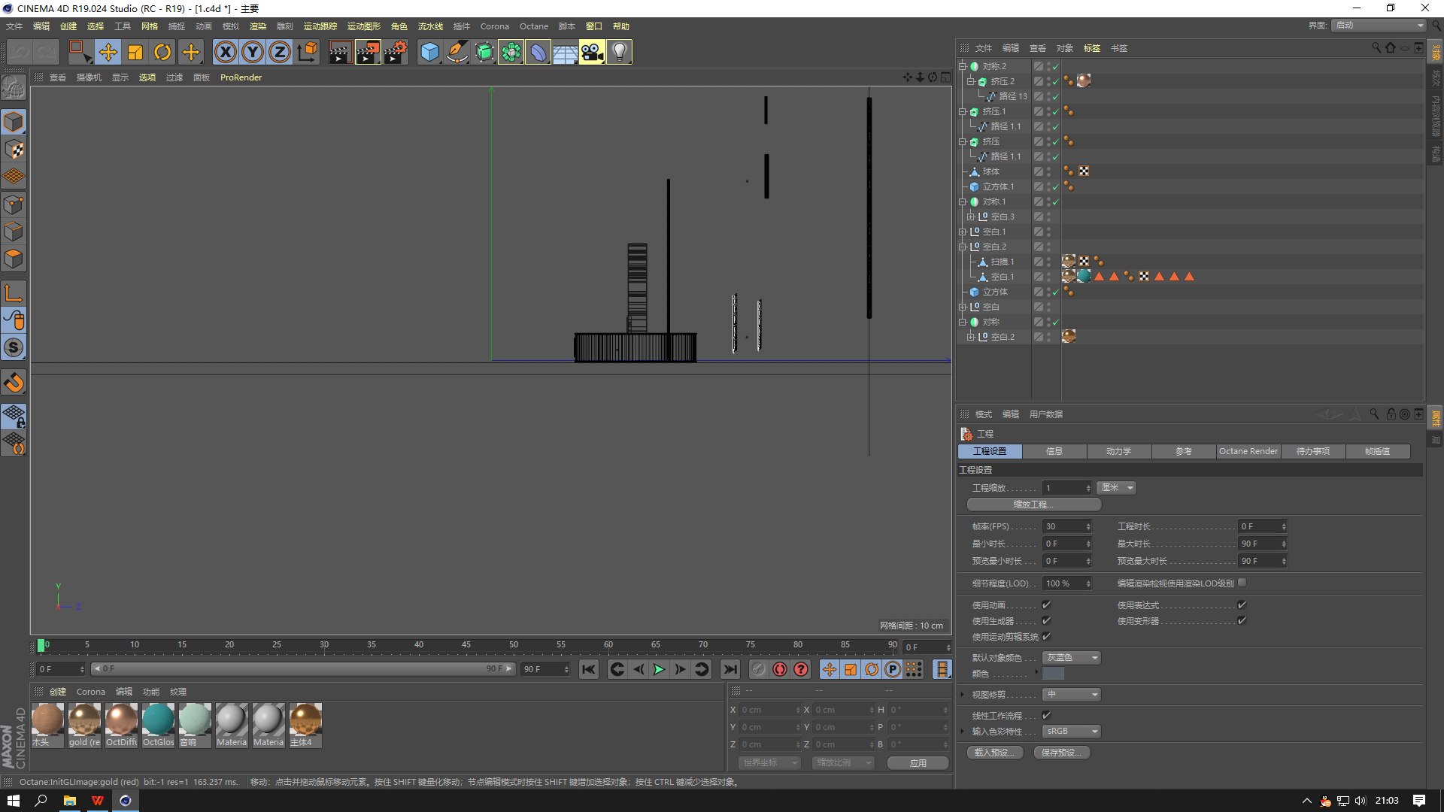Switch to the Octane Render tab
The height and width of the screenshot is (812, 1444).
click(1248, 451)
